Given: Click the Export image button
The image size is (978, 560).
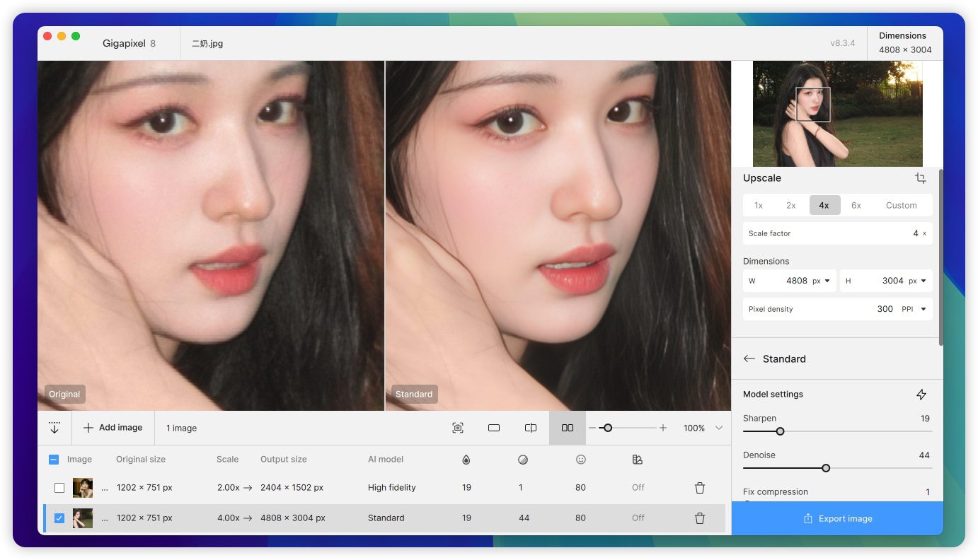Looking at the screenshot, I should [x=837, y=518].
